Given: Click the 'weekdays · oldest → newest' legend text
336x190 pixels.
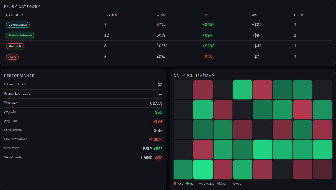Looking at the screenshot, I should click(x=221, y=184).
